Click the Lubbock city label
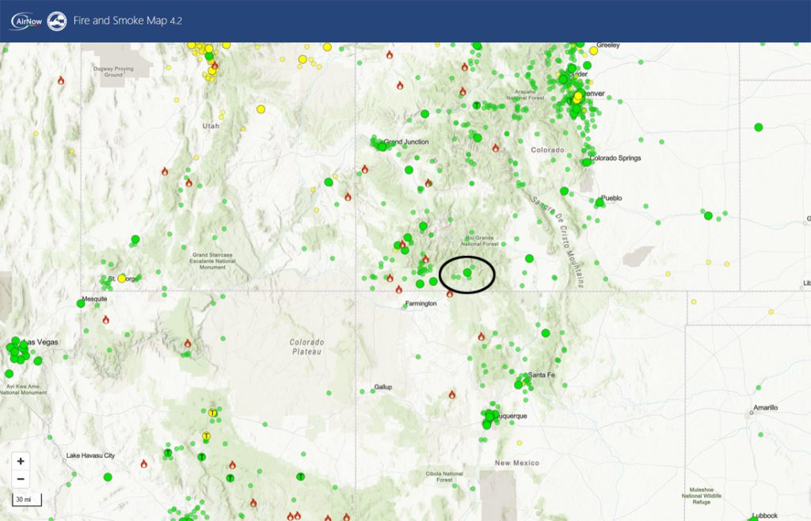Viewport: 811px width, 521px height. coord(764,515)
